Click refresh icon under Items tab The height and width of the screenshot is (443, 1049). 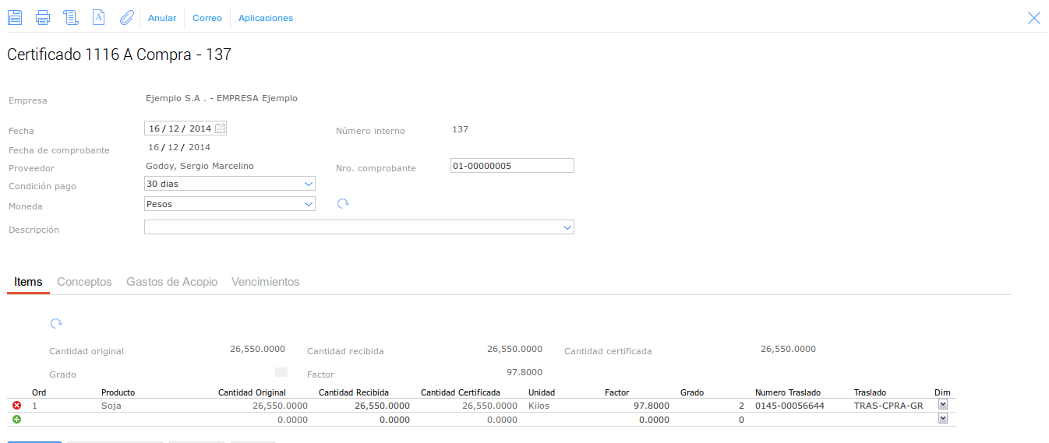[x=56, y=323]
